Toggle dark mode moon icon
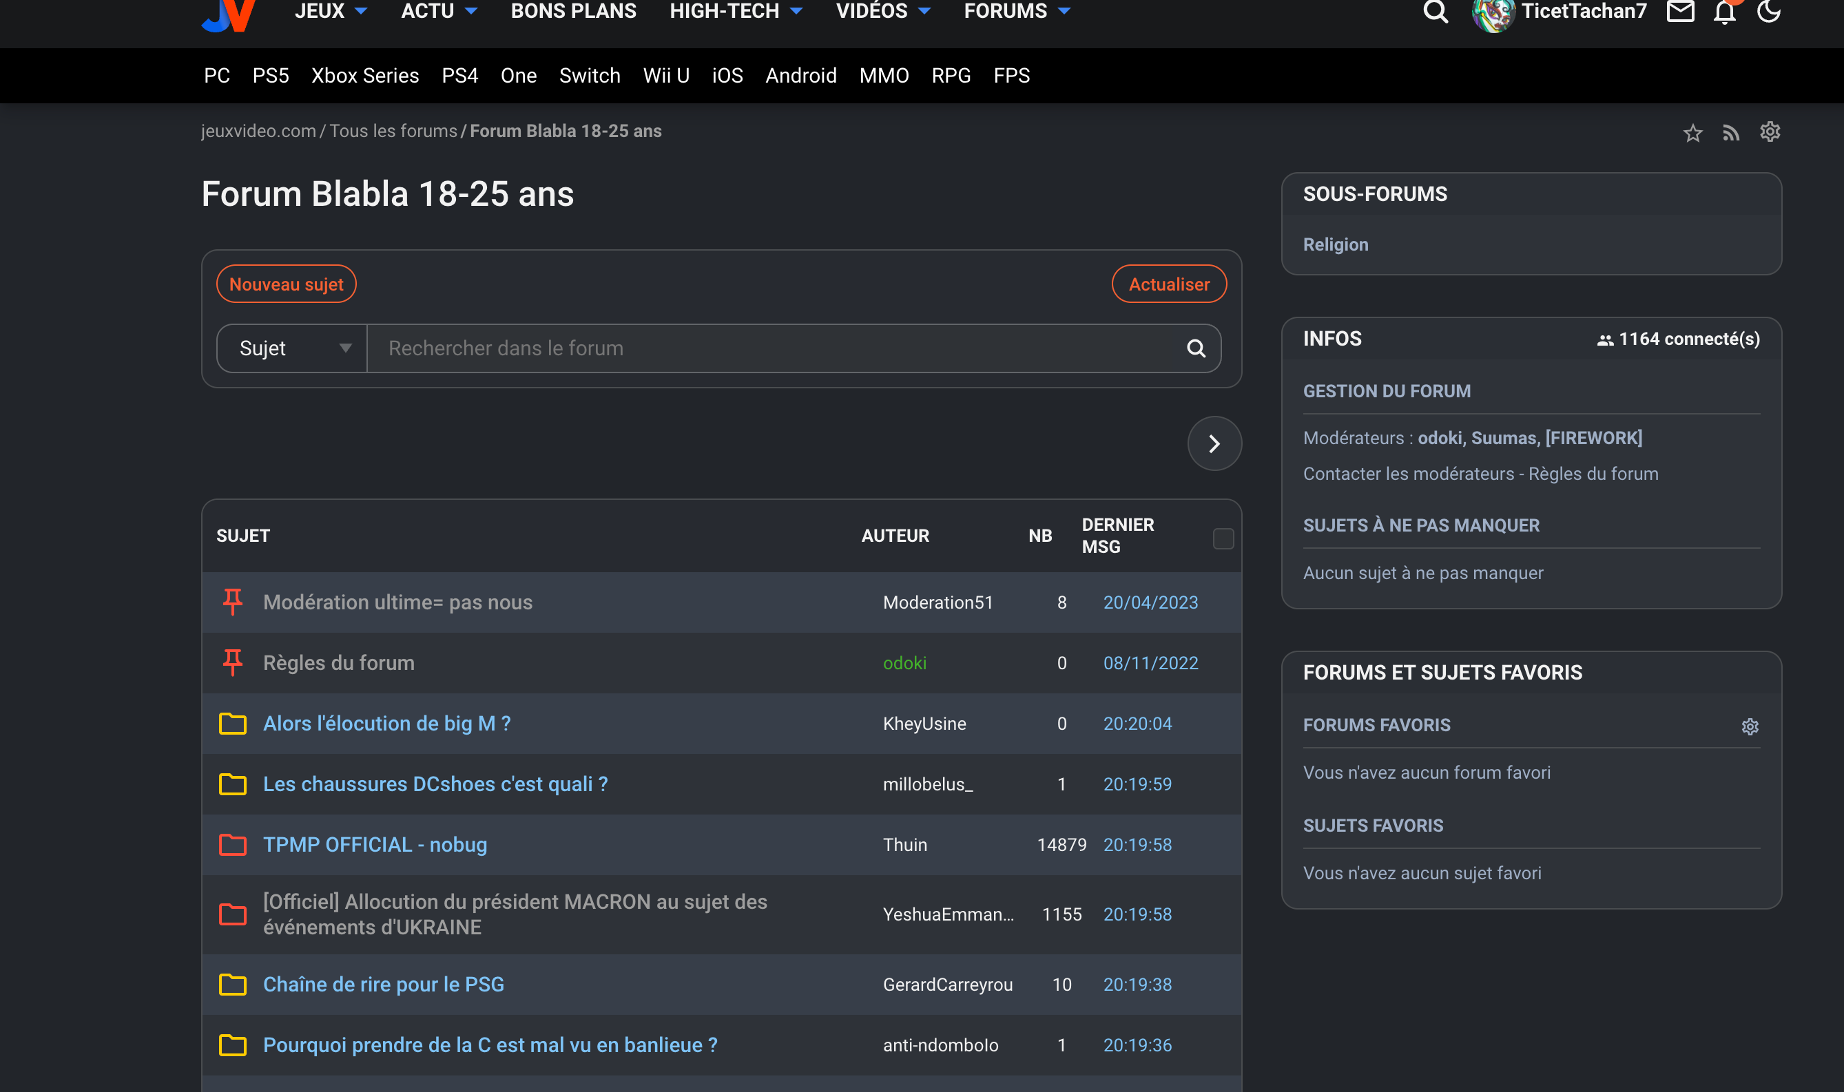The image size is (1844, 1092). click(x=1768, y=12)
